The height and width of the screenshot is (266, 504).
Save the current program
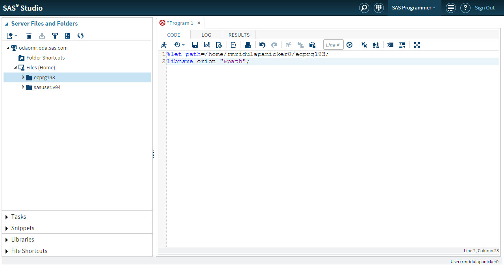point(195,45)
